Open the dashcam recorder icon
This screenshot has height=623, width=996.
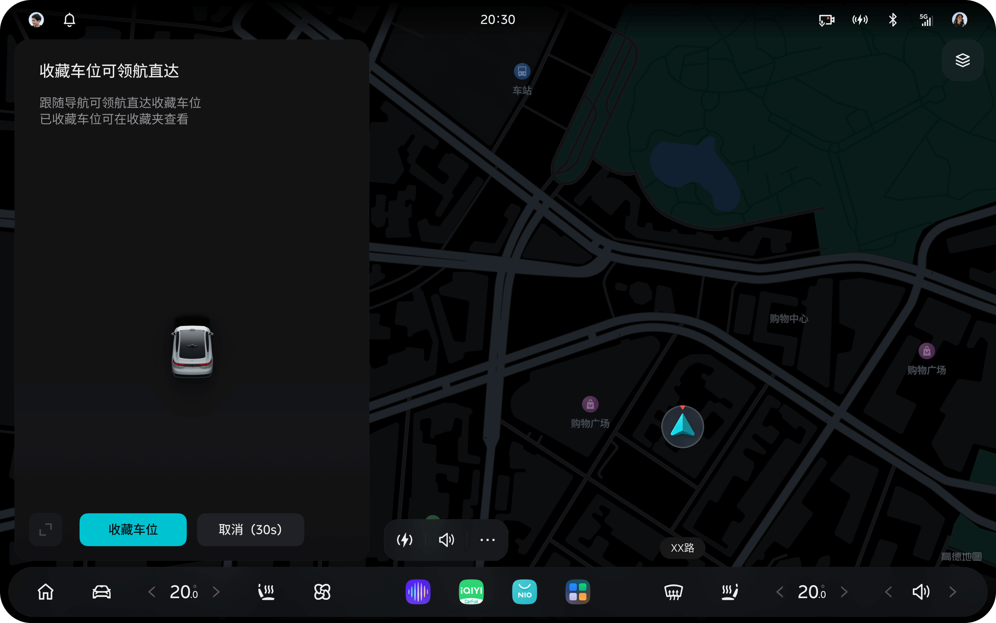[x=826, y=20]
